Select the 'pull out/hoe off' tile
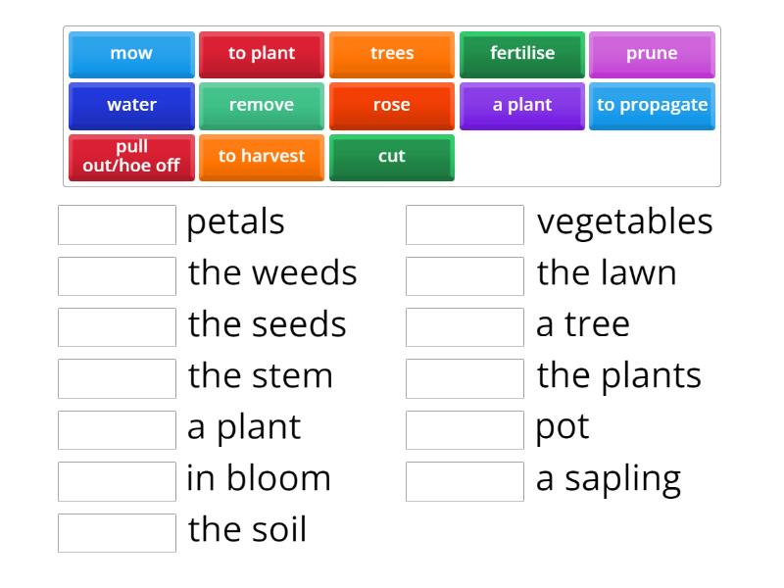Image resolution: width=784 pixels, height=588 pixels. pyautogui.click(x=131, y=157)
